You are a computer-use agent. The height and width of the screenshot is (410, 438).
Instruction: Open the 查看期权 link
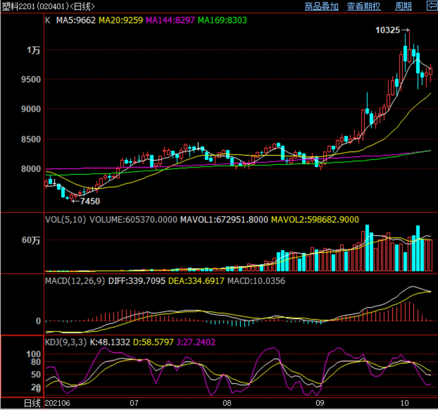pos(363,6)
